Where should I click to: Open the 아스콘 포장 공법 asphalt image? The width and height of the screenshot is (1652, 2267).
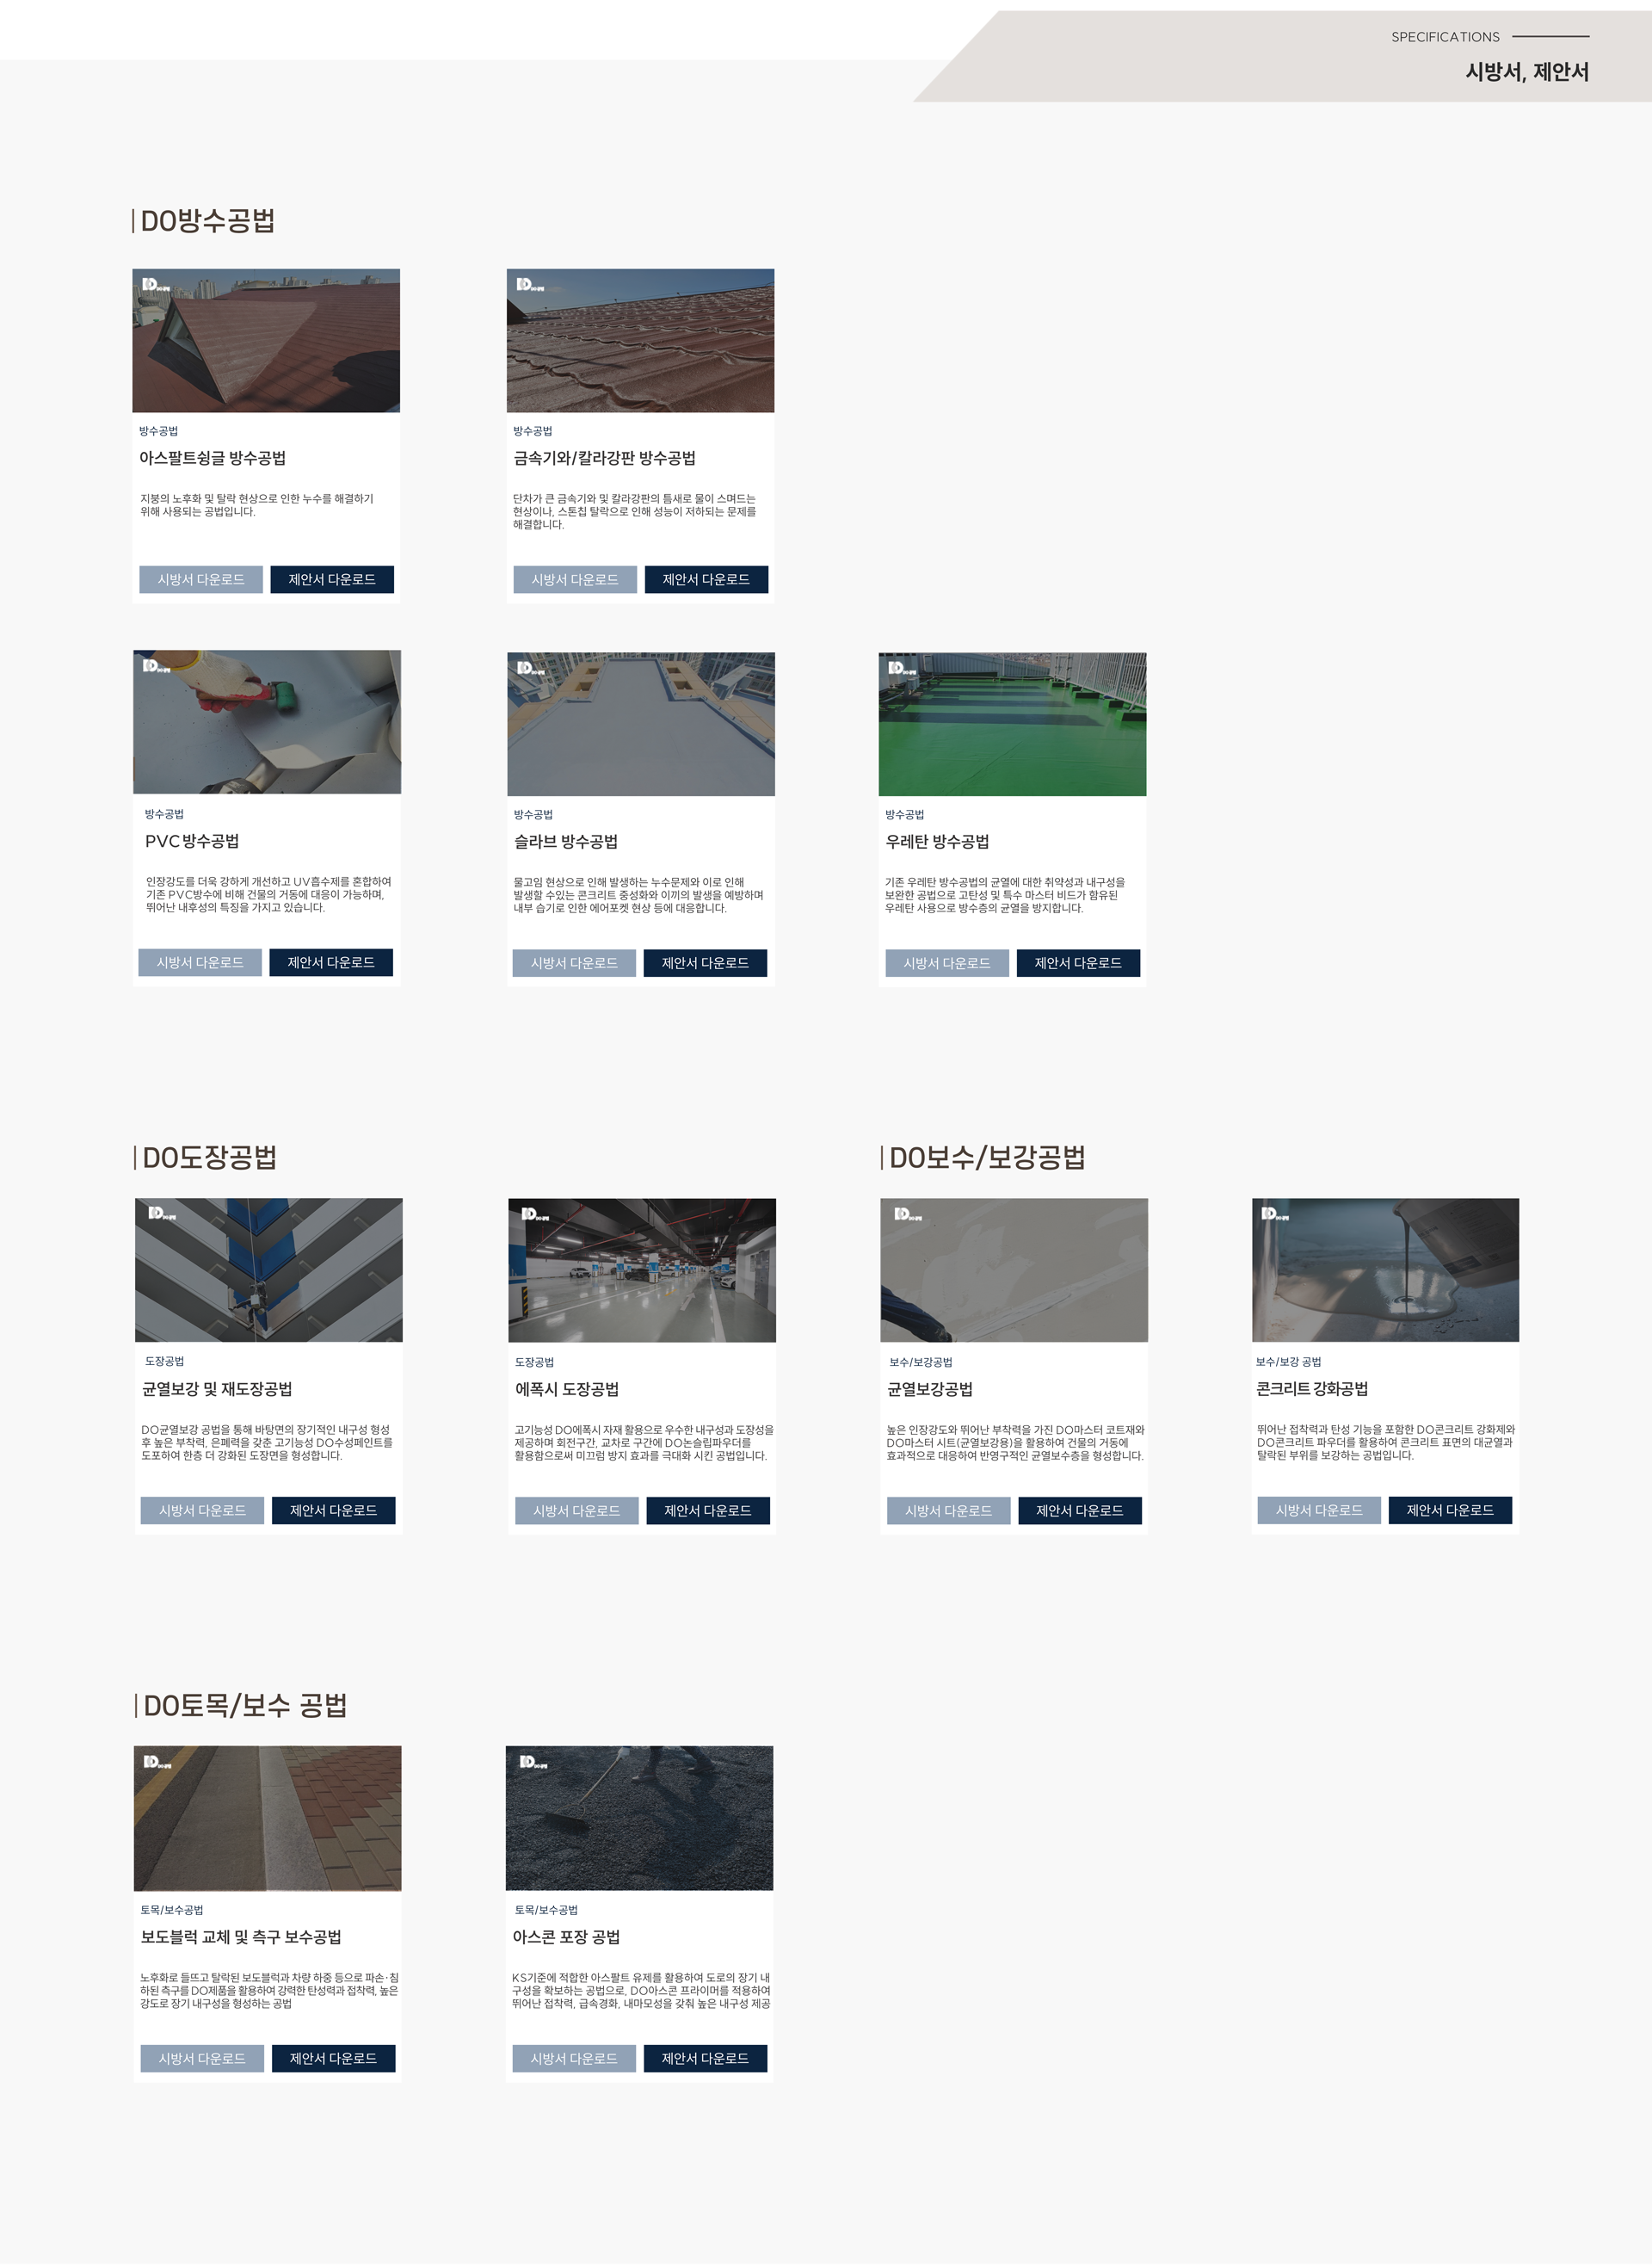tap(639, 1819)
